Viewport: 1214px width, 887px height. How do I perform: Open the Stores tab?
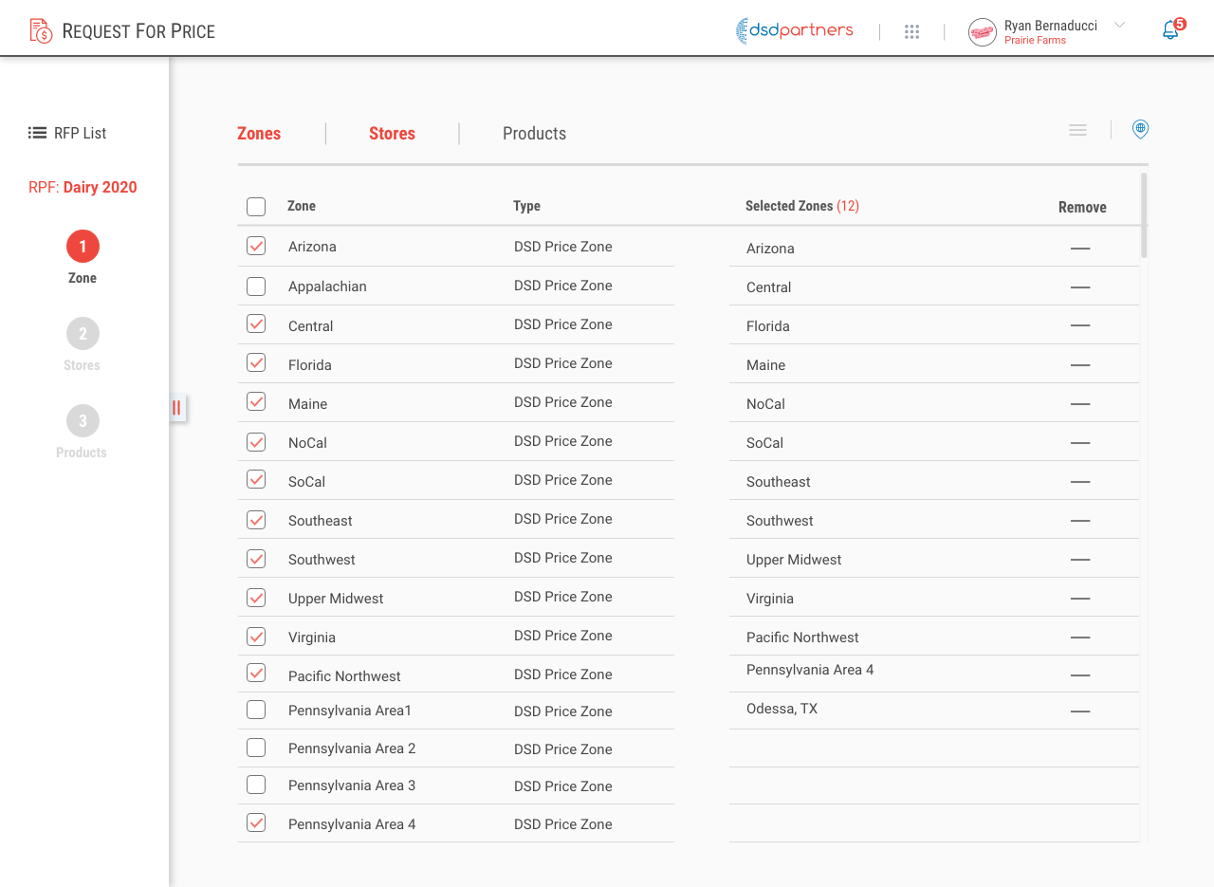pos(392,134)
